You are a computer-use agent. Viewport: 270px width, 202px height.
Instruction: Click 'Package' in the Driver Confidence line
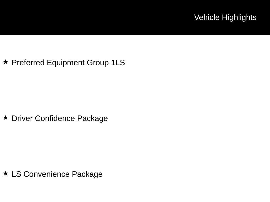(92, 119)
